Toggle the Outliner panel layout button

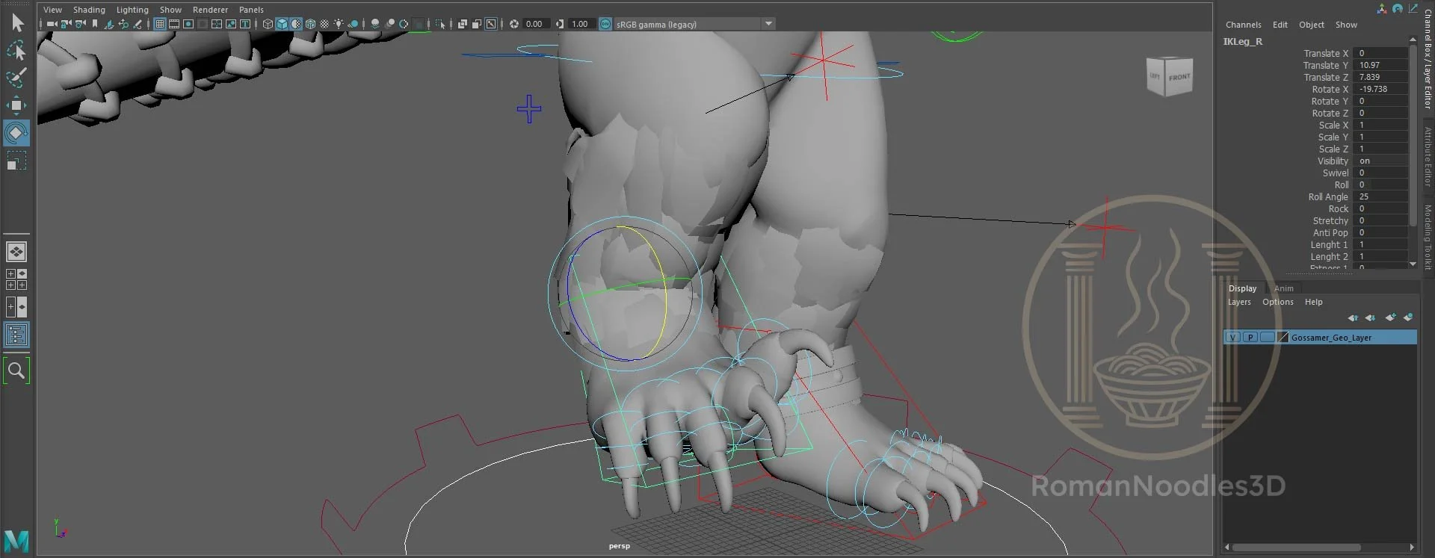(16, 335)
